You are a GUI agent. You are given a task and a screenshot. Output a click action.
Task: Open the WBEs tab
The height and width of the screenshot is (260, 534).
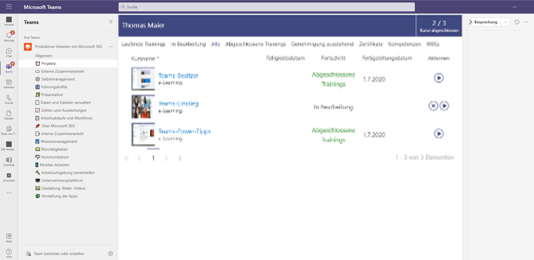pos(433,44)
